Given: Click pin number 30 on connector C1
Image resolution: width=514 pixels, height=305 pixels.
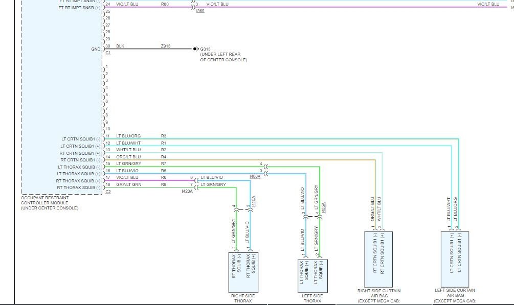Looking at the screenshot, I should [108, 46].
